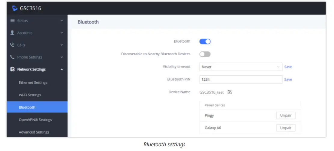The width and height of the screenshot is (334, 151).
Task: Click the Pingy paired device name
Action: point(209,116)
